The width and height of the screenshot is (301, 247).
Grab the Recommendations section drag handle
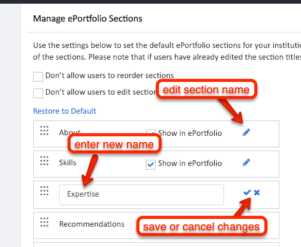44,222
